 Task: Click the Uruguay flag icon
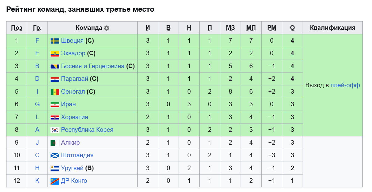(x=55, y=168)
